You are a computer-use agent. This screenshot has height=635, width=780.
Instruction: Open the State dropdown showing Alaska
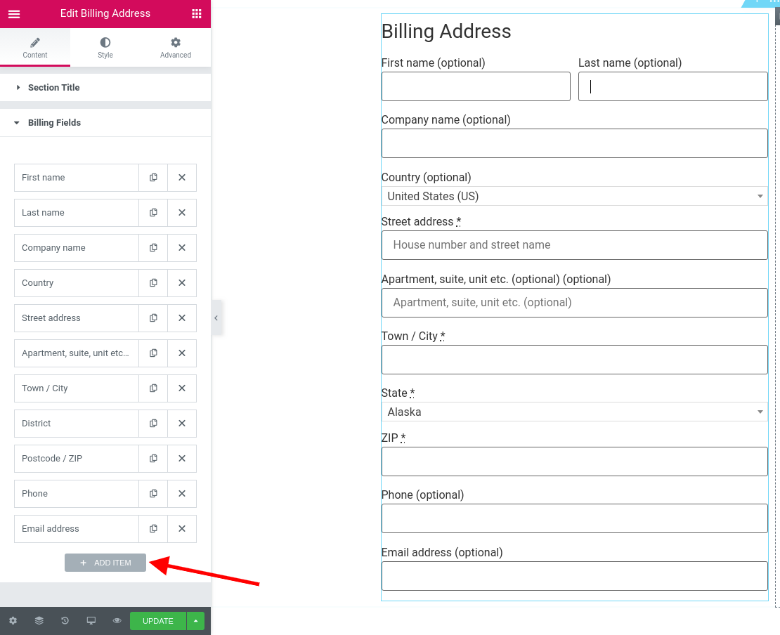(575, 412)
